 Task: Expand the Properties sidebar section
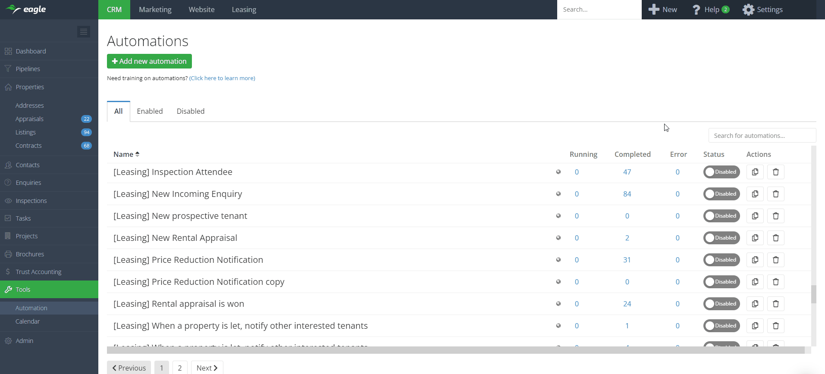30,87
